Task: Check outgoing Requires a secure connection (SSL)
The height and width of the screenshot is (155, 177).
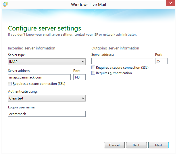Action: pos(93,68)
